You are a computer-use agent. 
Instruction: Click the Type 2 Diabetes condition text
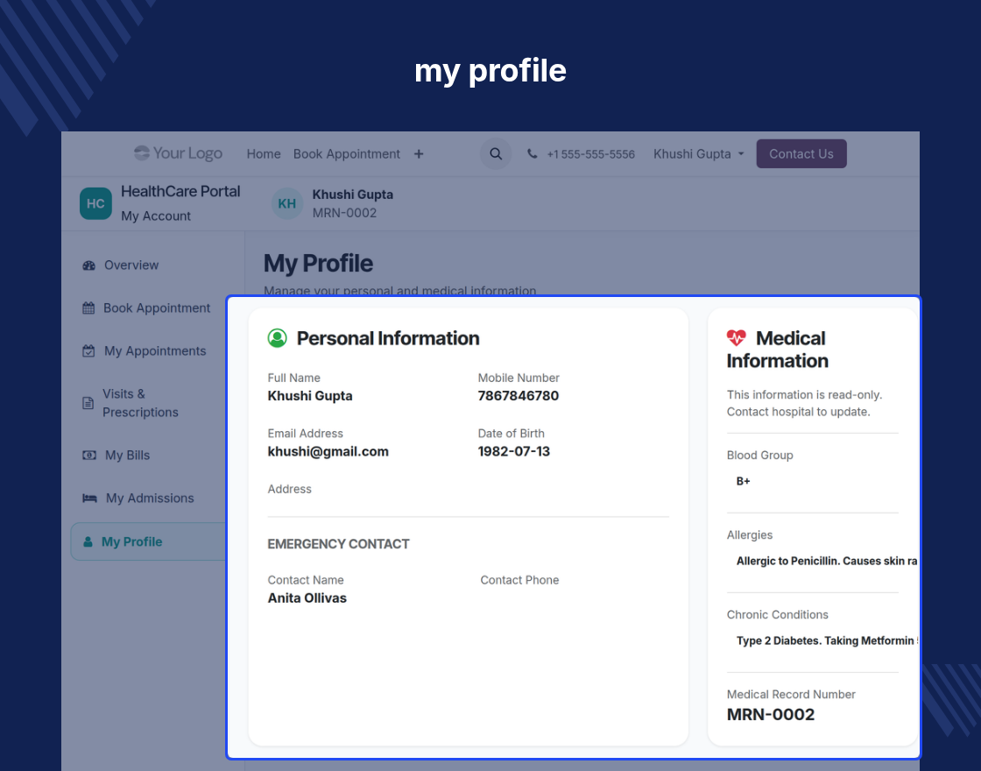pos(827,640)
